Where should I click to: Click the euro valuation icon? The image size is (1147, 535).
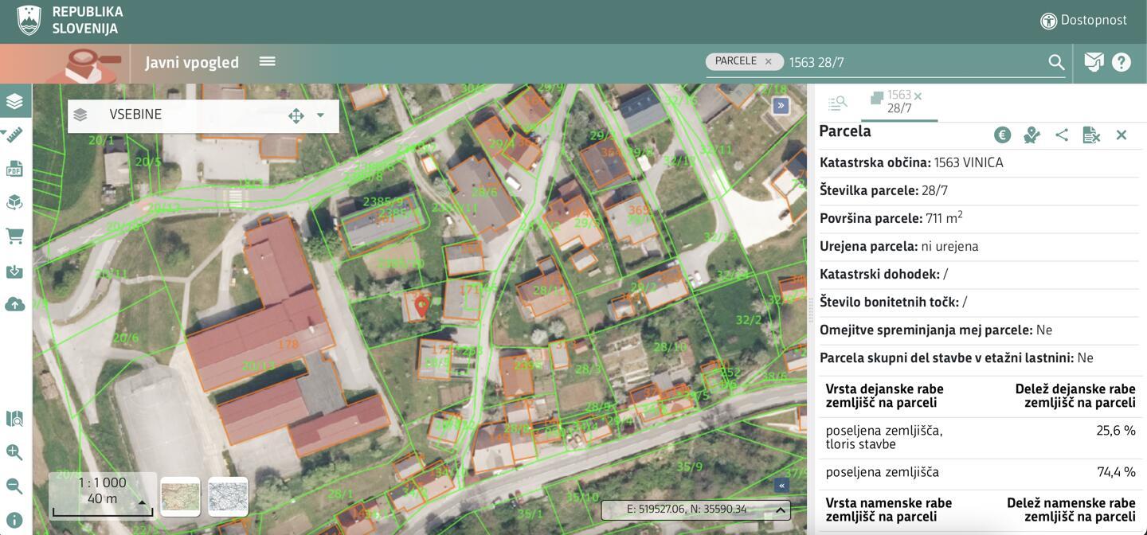pyautogui.click(x=1002, y=135)
